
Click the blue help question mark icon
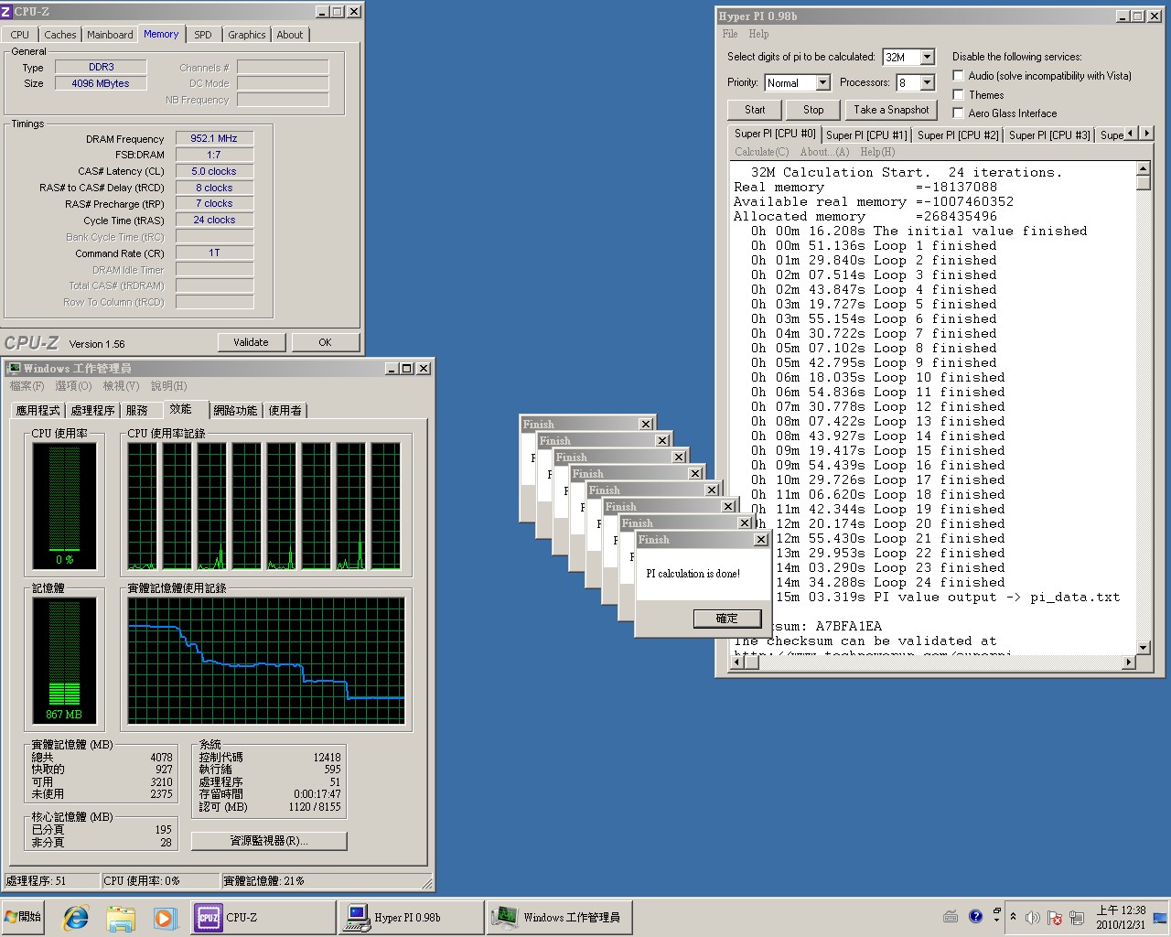(975, 916)
